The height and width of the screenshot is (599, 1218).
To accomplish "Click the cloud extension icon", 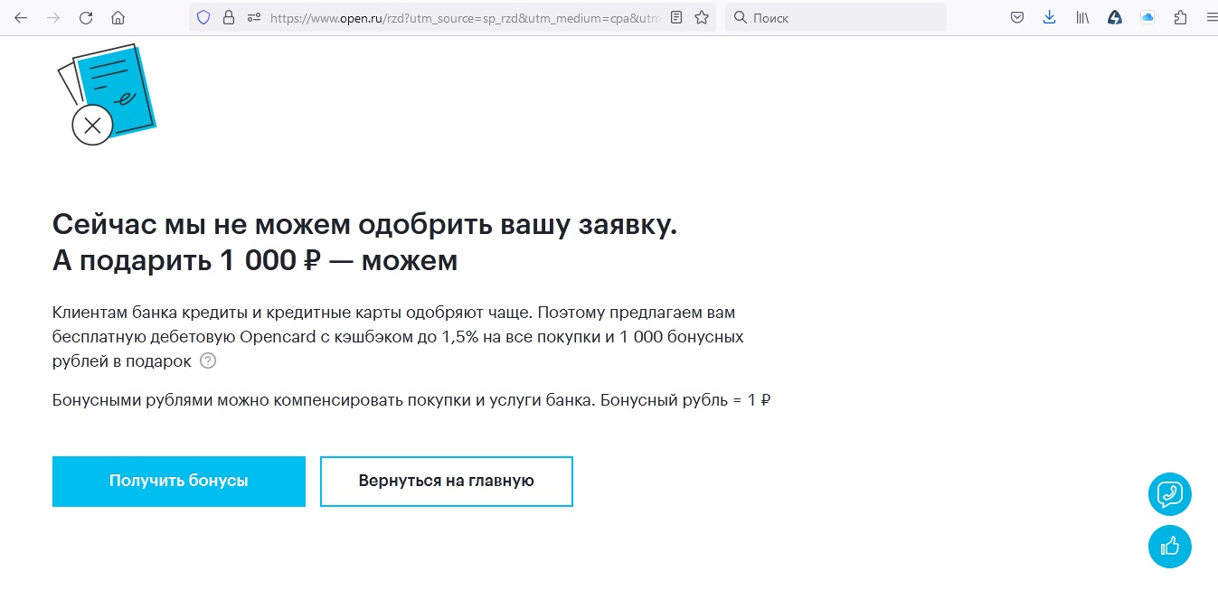I will pos(1147,17).
